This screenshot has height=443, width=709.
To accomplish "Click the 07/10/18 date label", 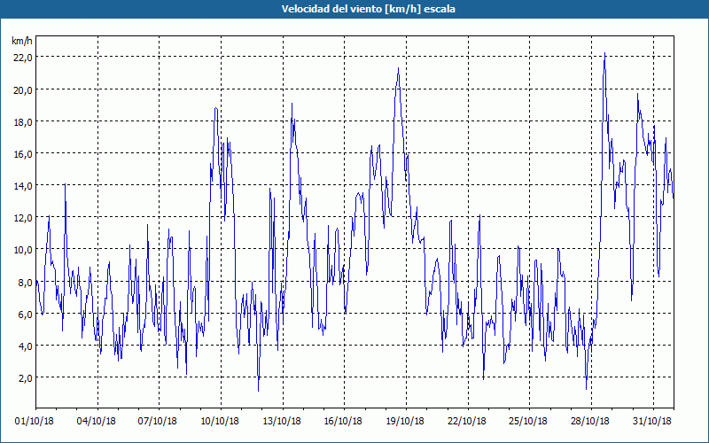I will tap(158, 421).
